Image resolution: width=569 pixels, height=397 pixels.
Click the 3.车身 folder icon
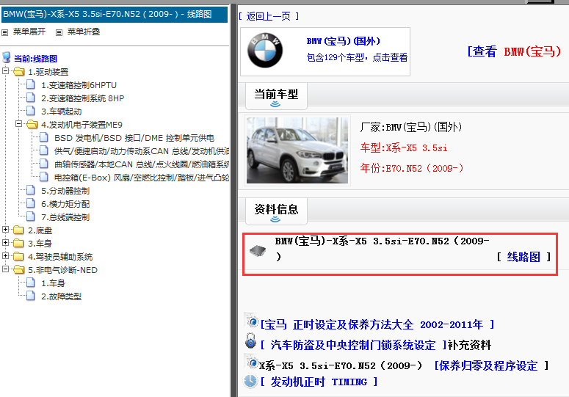pyautogui.click(x=18, y=244)
